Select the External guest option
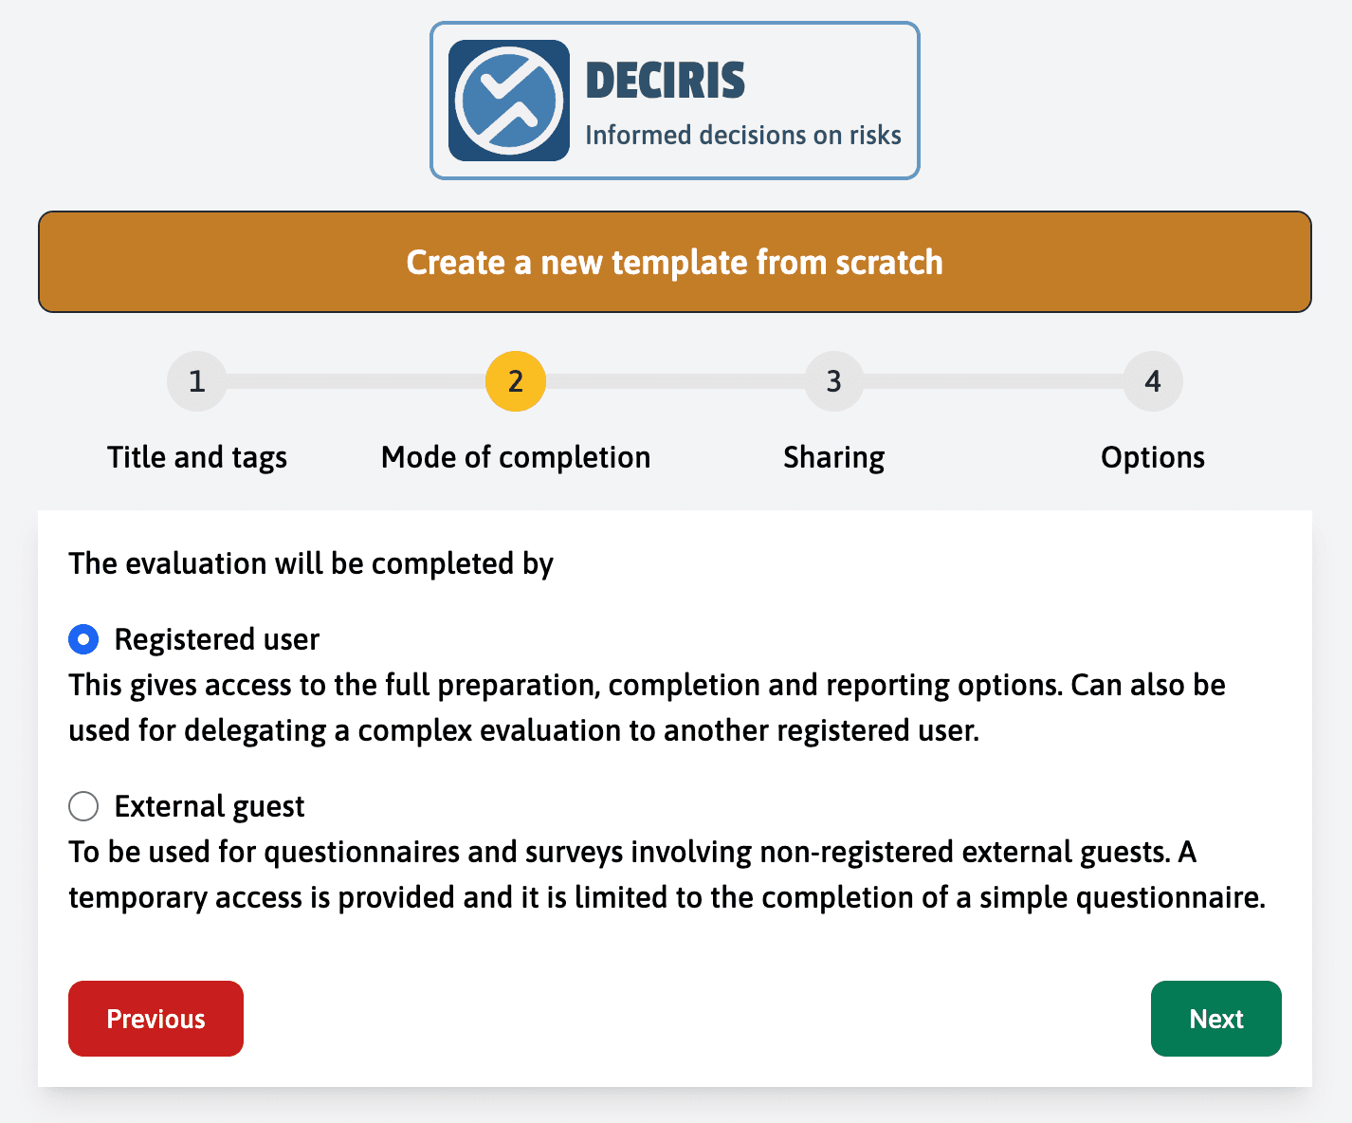 coord(83,806)
